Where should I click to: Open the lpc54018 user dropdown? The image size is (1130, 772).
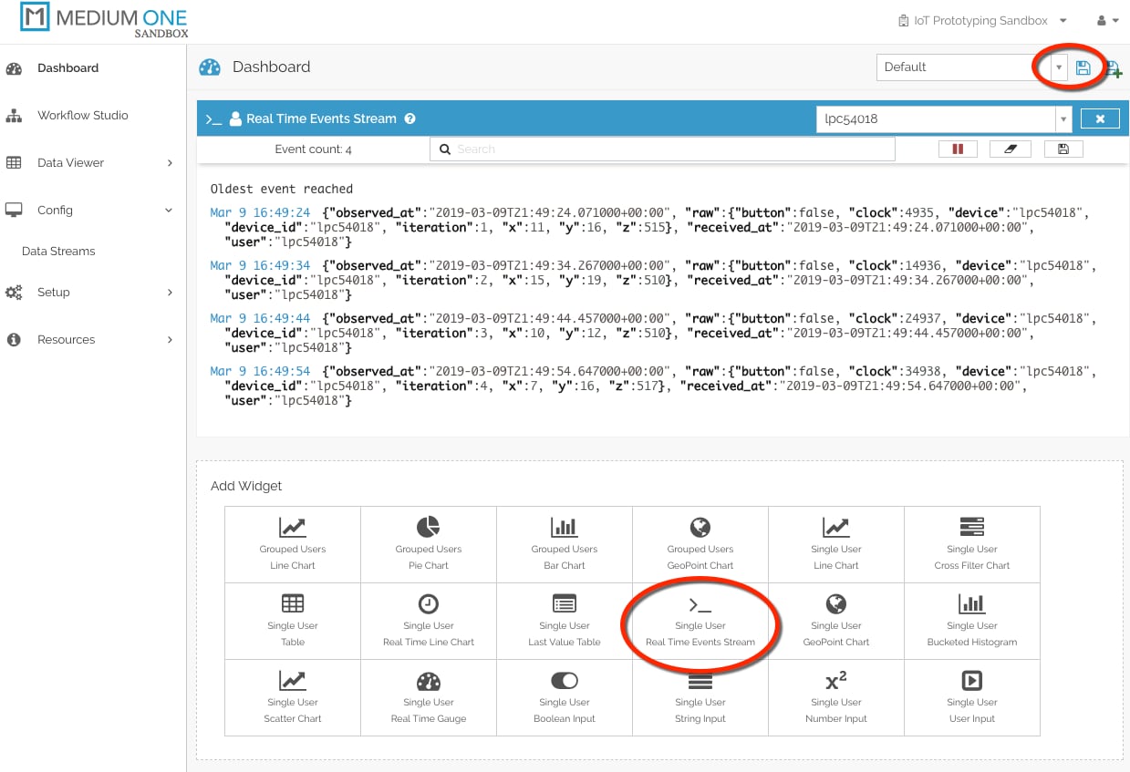tap(1063, 118)
